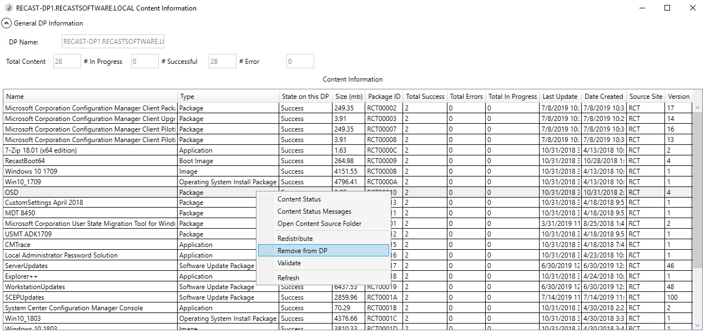Choose Redistribute in context menu

[x=324, y=239]
